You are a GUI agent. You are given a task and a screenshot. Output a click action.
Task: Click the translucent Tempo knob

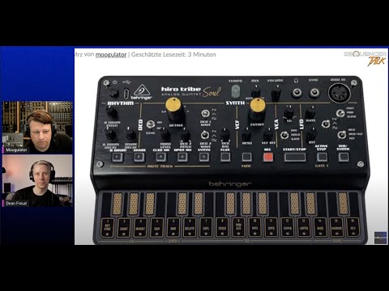(236, 91)
